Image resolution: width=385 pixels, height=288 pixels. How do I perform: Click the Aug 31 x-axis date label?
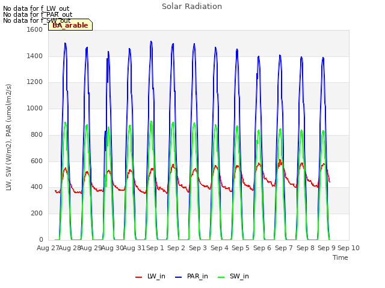click(134, 248)
